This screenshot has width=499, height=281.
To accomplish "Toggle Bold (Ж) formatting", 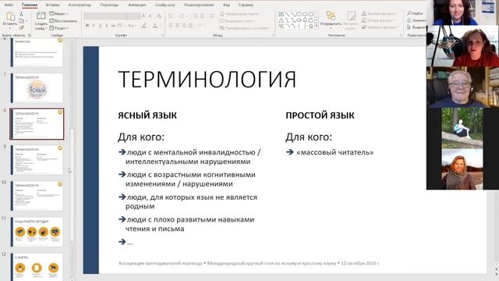I will pyautogui.click(x=87, y=26).
